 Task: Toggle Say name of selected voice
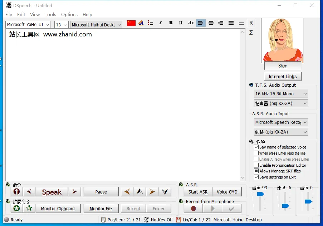pos(256,147)
